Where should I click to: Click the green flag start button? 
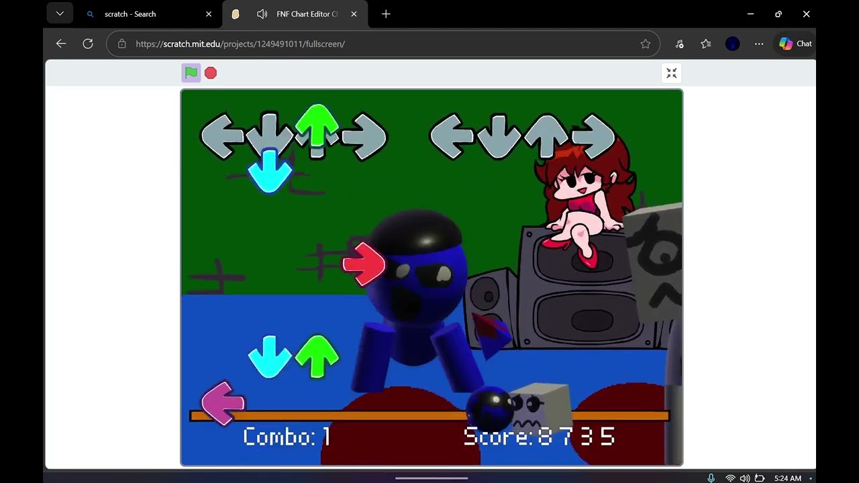point(191,72)
